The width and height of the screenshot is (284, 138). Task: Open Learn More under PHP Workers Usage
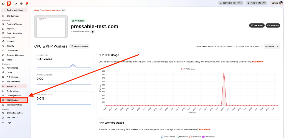[205, 129]
